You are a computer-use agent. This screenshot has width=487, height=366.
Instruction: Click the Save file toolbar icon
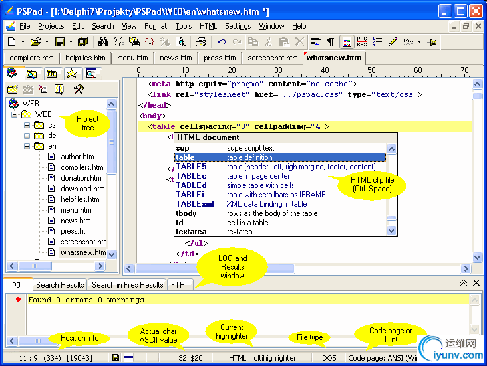[x=59, y=42]
